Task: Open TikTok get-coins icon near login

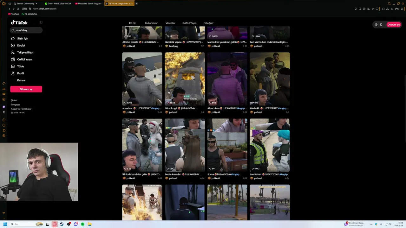Action: point(376,25)
